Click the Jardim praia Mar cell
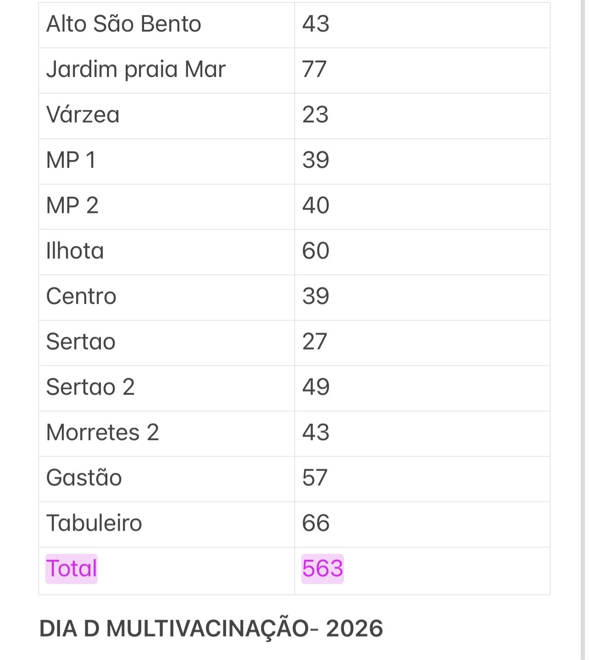This screenshot has width=589, height=660. (x=167, y=71)
